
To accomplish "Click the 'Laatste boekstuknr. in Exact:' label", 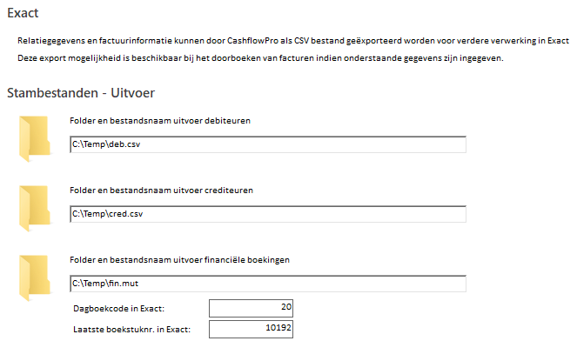I will coord(131,330).
